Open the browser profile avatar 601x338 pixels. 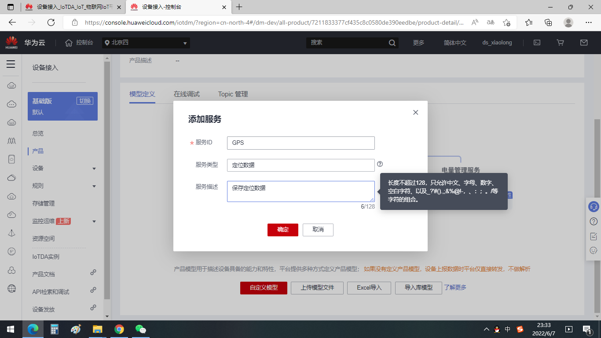(568, 22)
